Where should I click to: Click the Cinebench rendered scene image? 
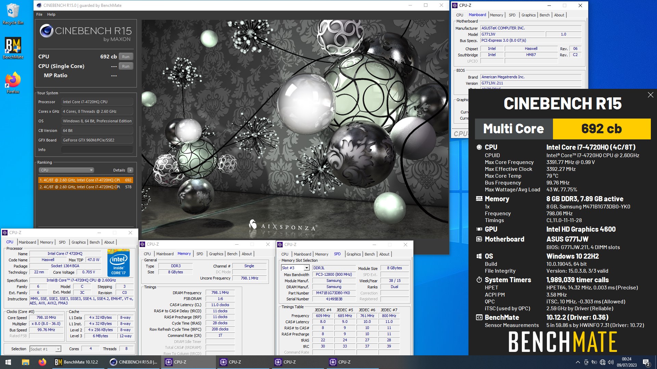point(295,129)
